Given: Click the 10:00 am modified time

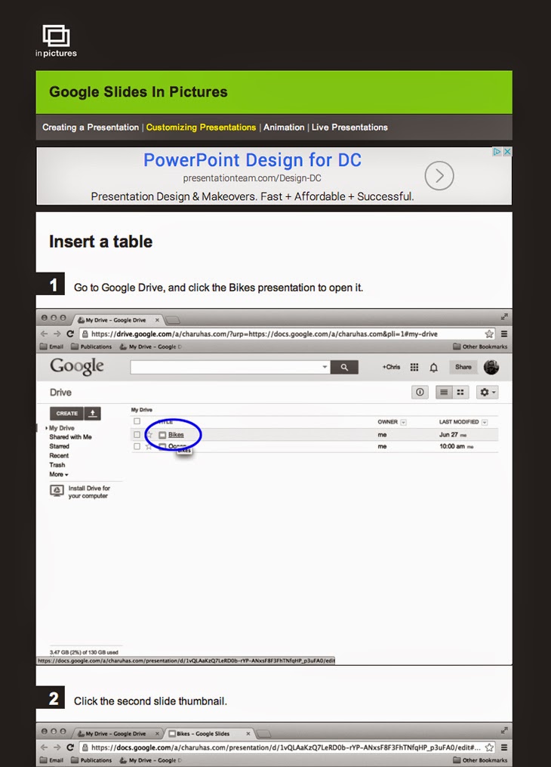Looking at the screenshot, I should (x=452, y=446).
